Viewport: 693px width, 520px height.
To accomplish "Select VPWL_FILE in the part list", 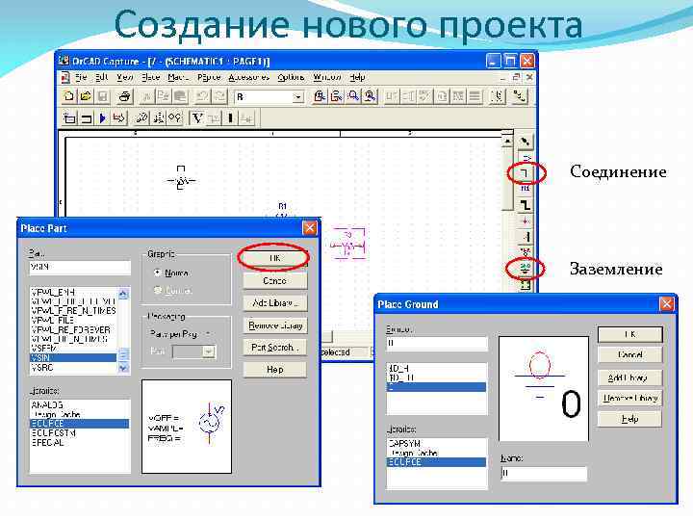I will (73, 320).
